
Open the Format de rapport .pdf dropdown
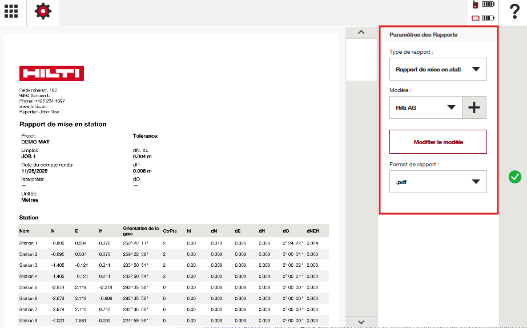pyautogui.click(x=438, y=182)
